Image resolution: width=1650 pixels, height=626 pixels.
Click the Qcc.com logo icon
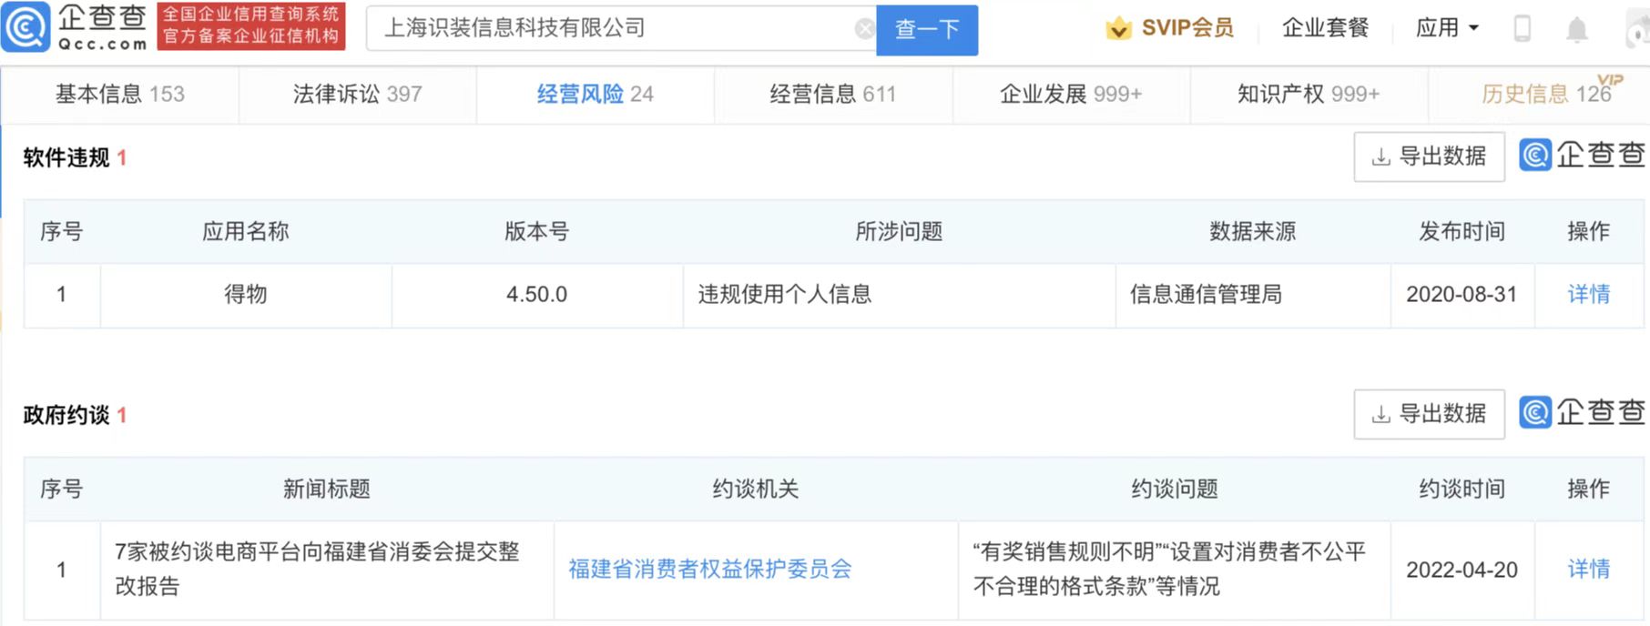coord(25,27)
